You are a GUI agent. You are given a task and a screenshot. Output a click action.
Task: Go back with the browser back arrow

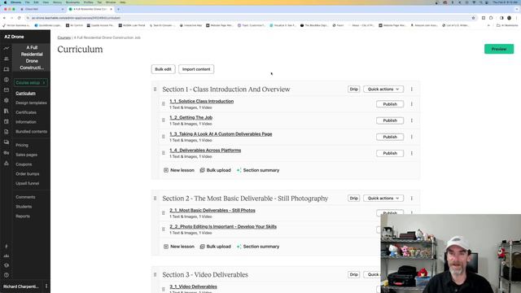(4, 18)
